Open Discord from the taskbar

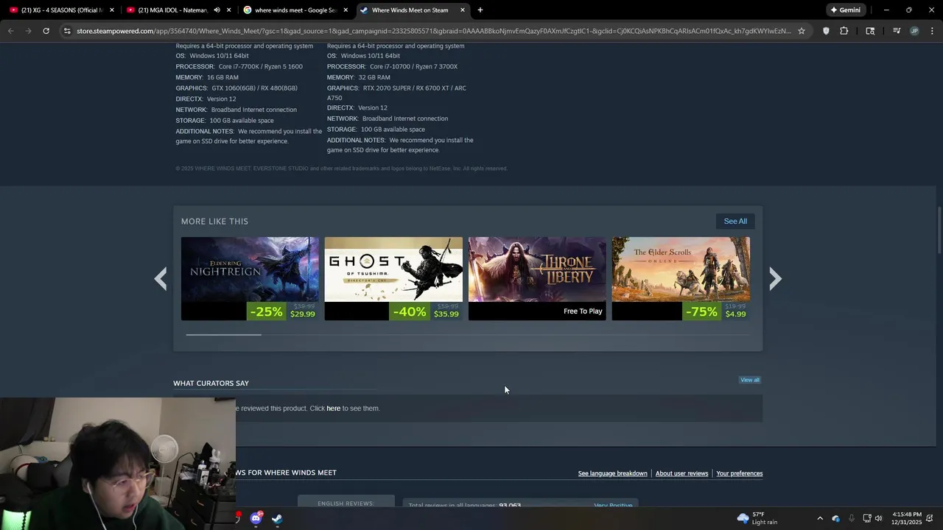tap(256, 518)
